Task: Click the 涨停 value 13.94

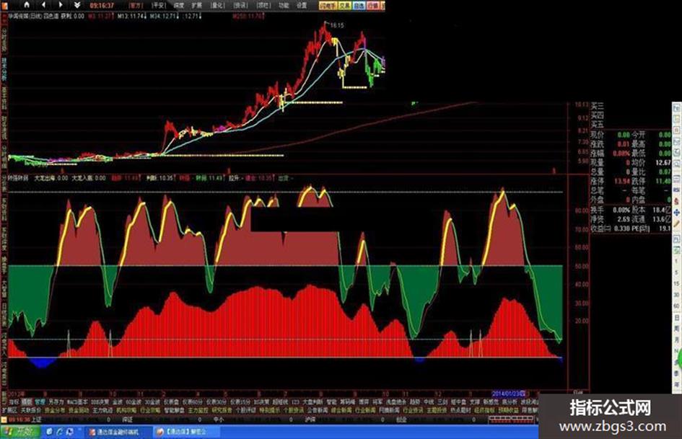Action: [x=621, y=181]
